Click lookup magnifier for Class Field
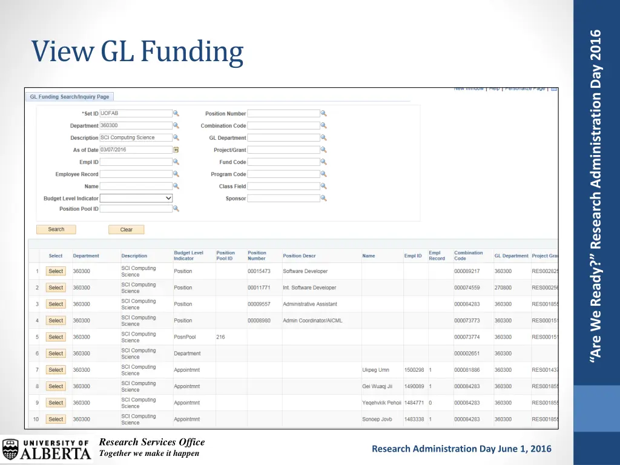Image resolution: width=620 pixels, height=465 pixels. coord(323,186)
